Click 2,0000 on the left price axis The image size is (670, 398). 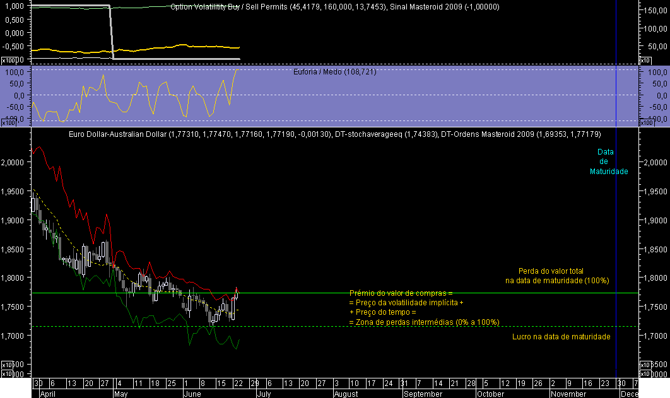tap(13, 162)
